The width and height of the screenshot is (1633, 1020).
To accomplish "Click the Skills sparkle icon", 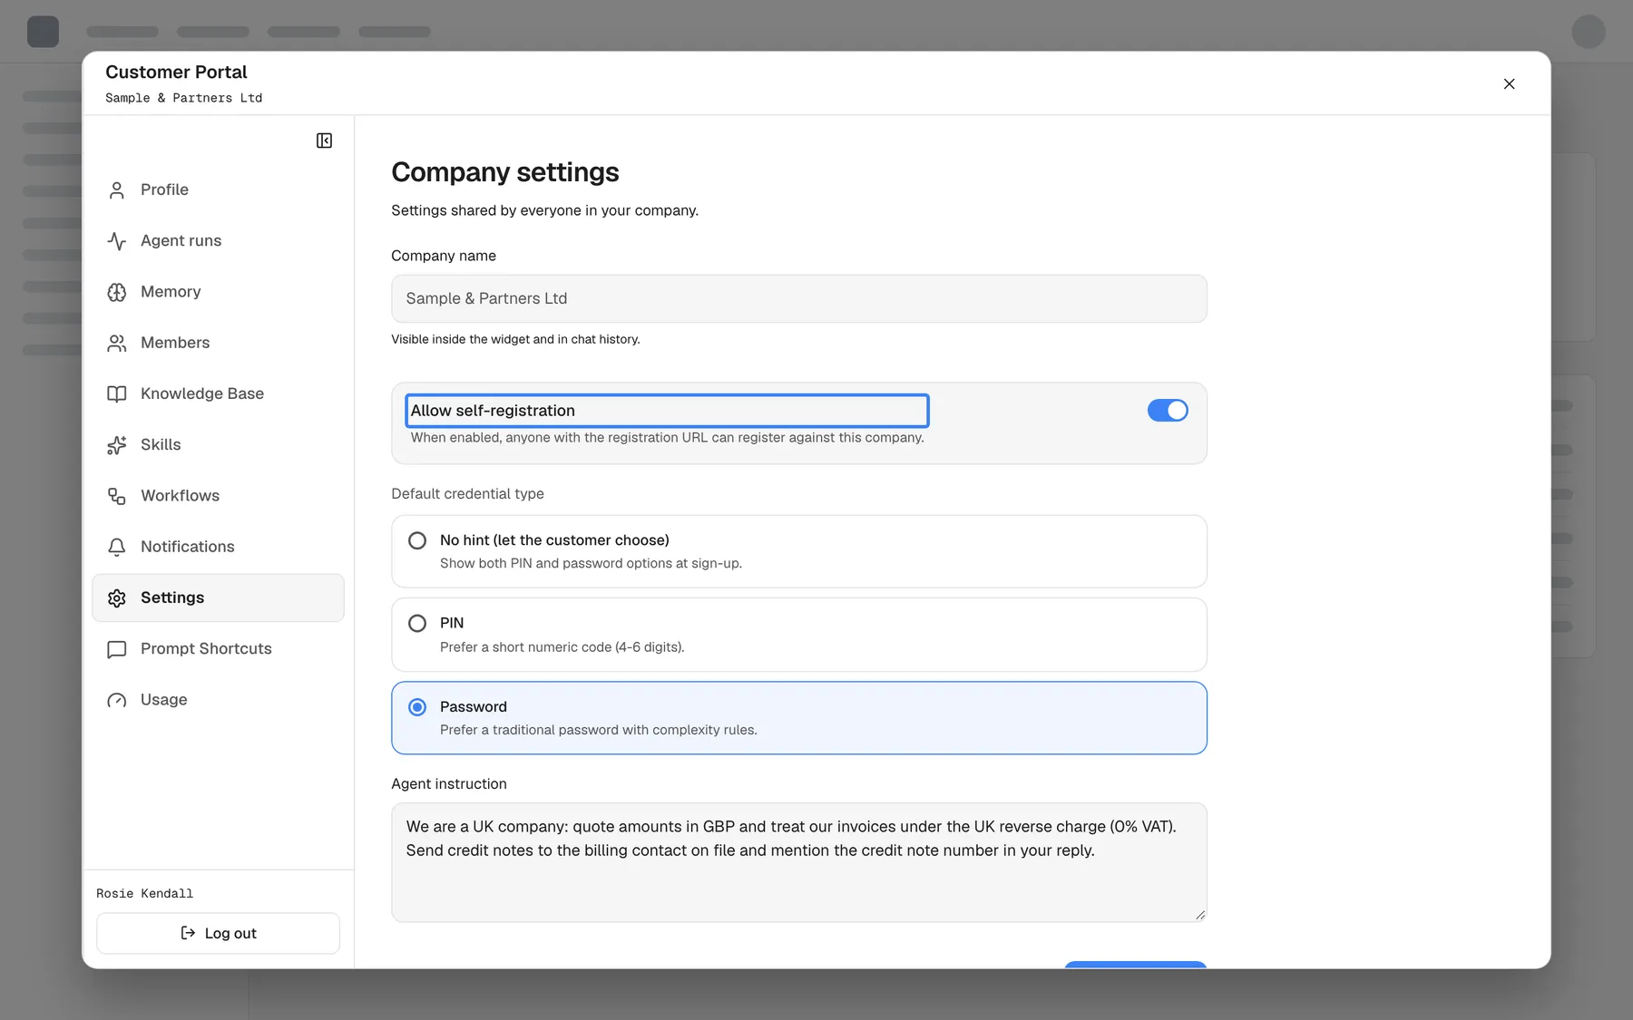I will pos(117,444).
